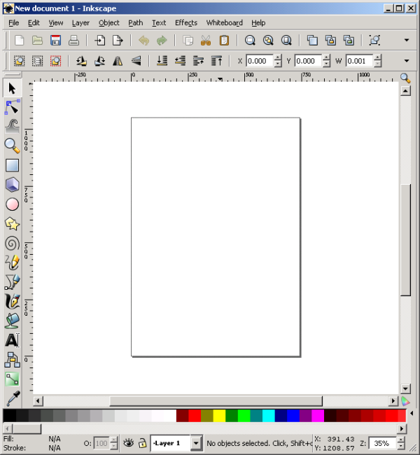Open palette menu arrow at right edge
420x455 pixels.
(412, 413)
